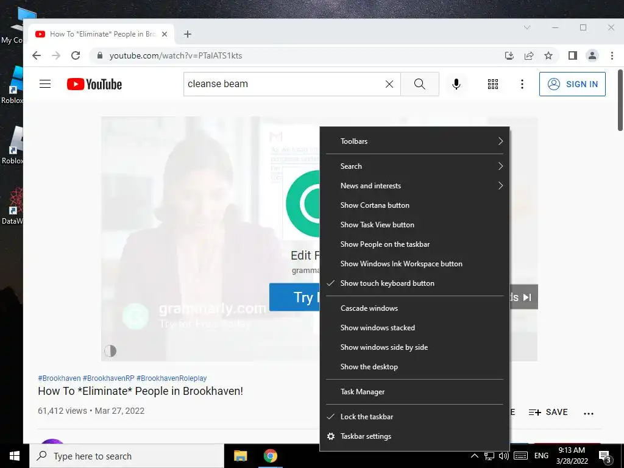Screen dimensions: 624x468
Task: Open network tray icon
Action: tap(489, 456)
